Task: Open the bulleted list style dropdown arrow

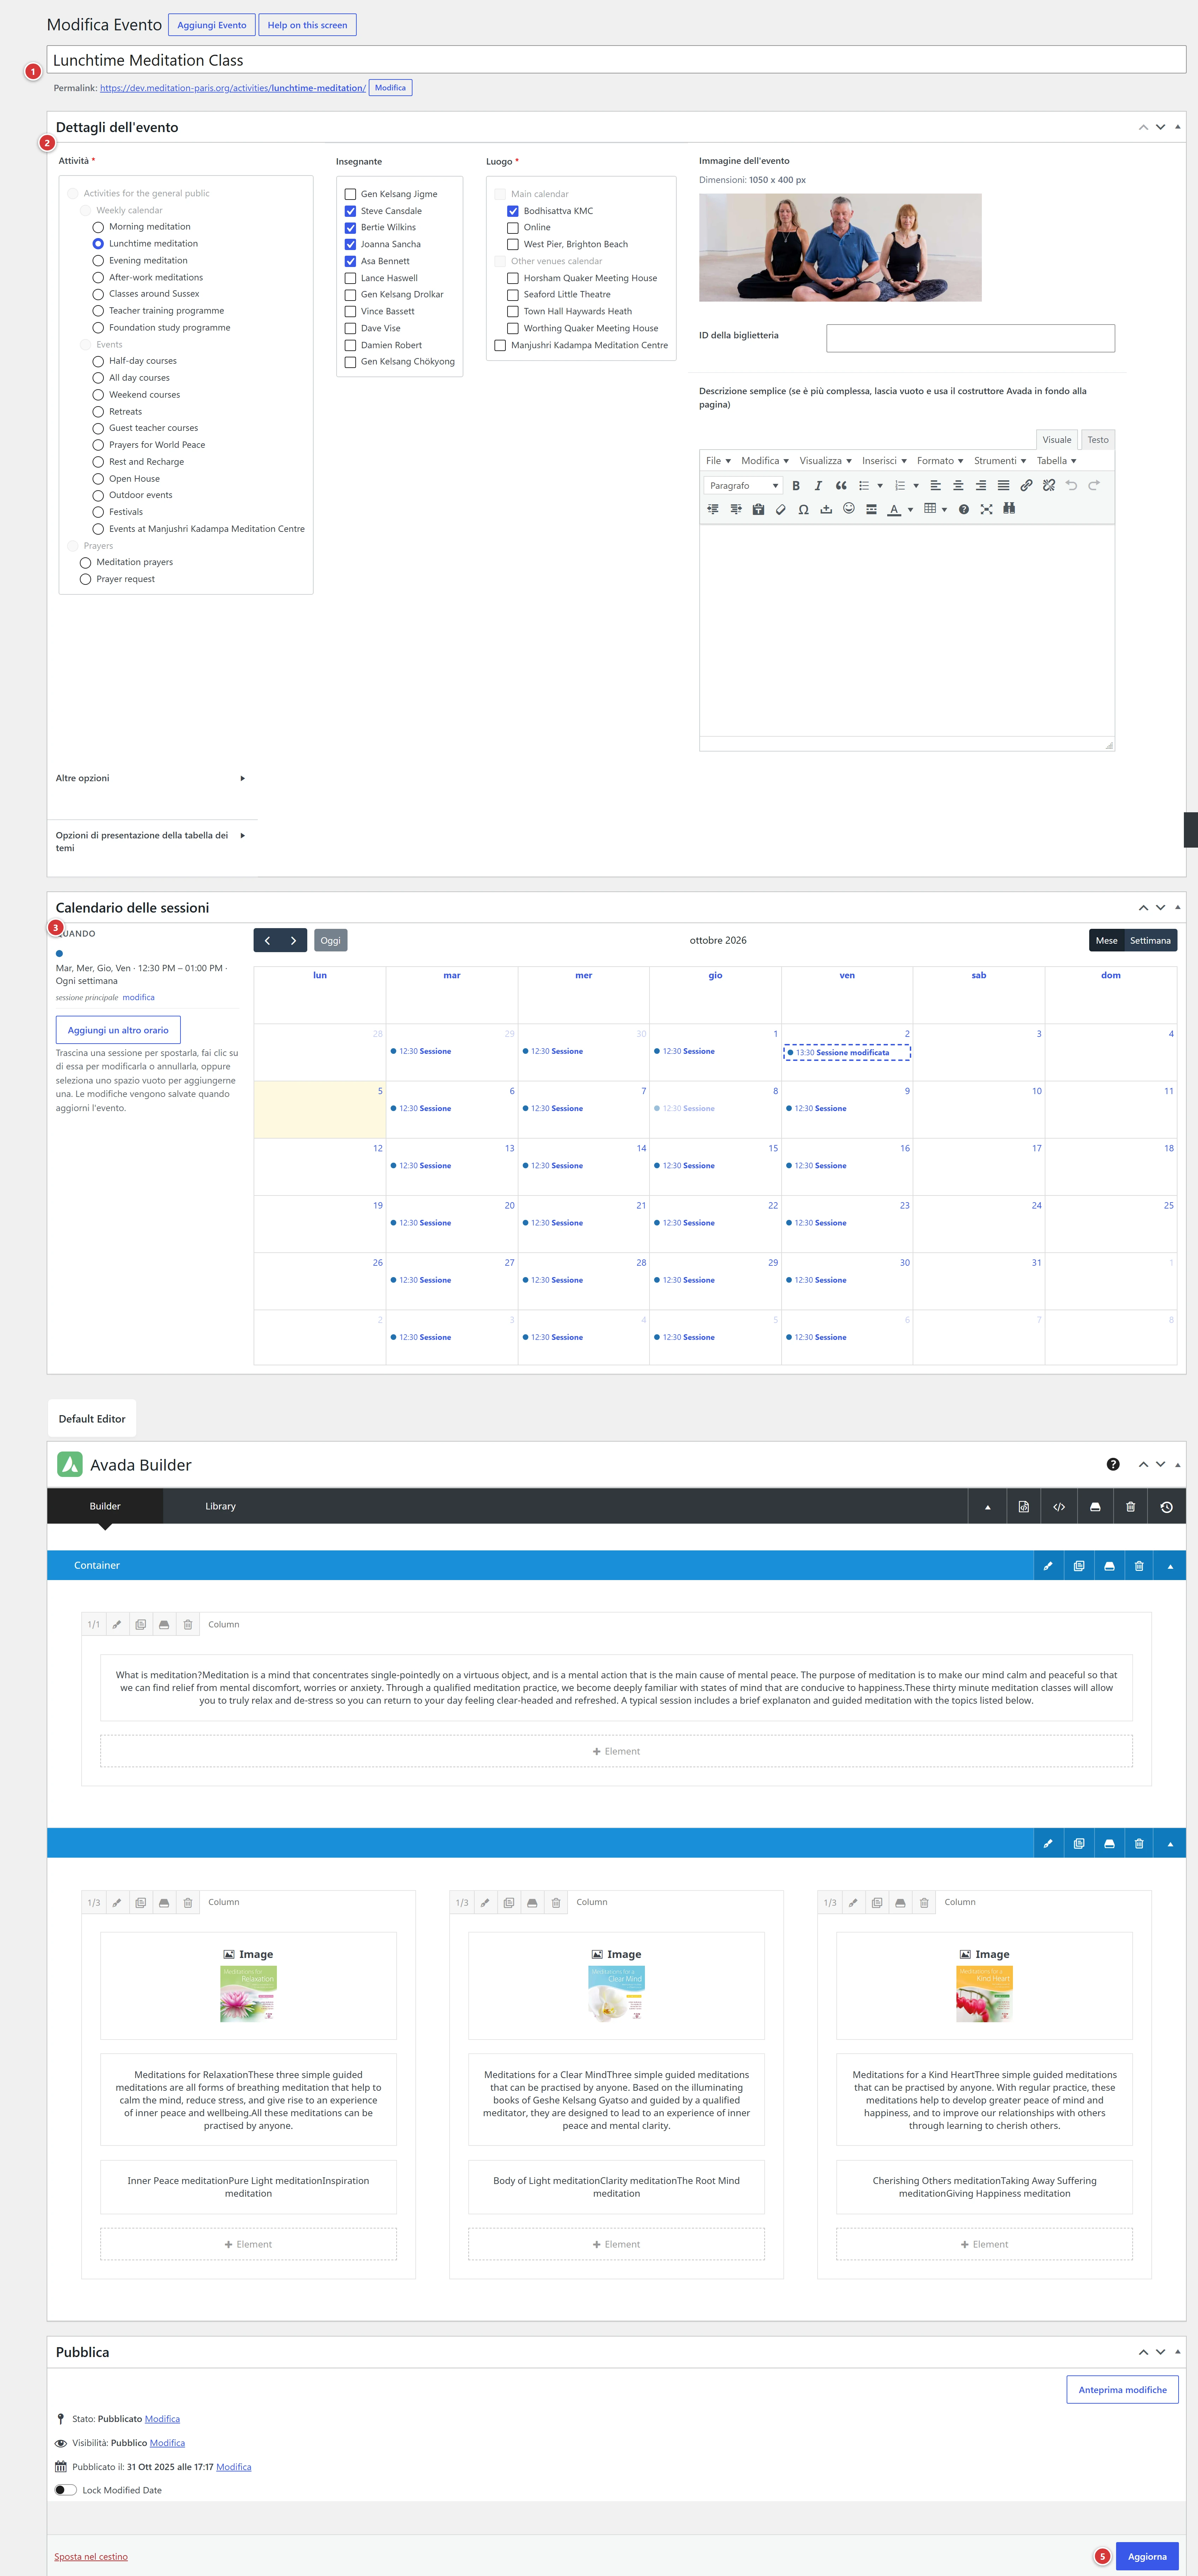Action: pyautogui.click(x=880, y=486)
